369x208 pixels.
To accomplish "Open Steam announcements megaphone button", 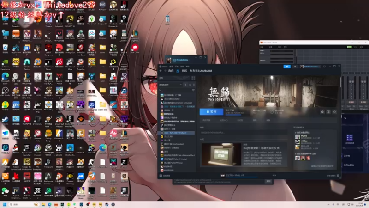I will point(287,67).
